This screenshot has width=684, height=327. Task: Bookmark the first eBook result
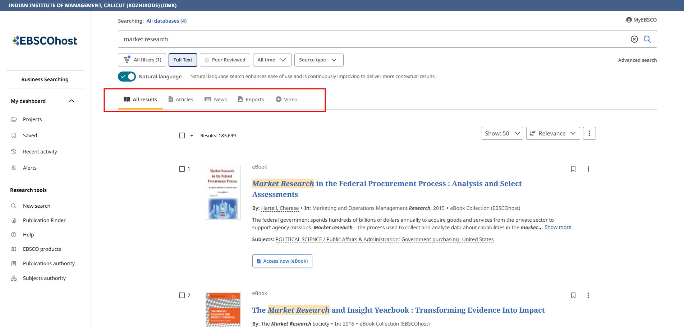(573, 169)
